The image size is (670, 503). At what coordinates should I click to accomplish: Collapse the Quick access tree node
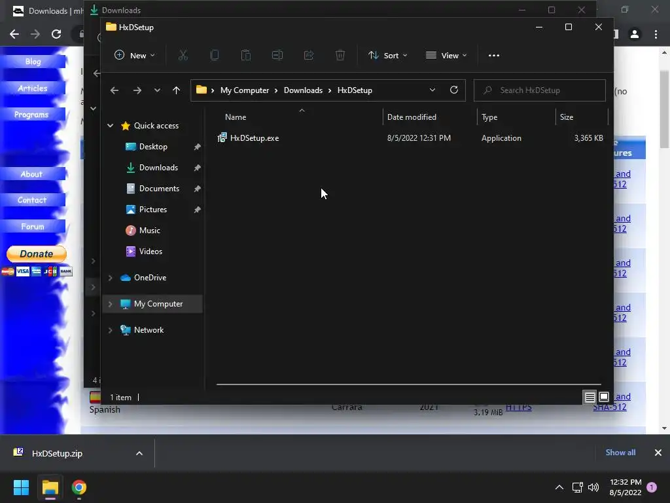(110, 126)
